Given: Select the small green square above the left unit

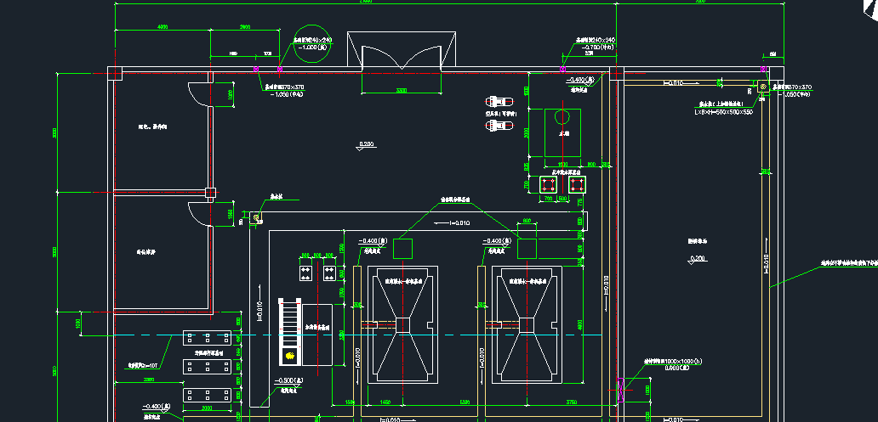Looking at the screenshot, I should (x=402, y=249).
